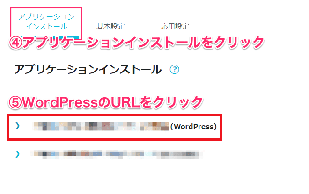Expand the WordPress URL row chevron
Image resolution: width=309 pixels, height=194 pixels.
click(x=18, y=126)
